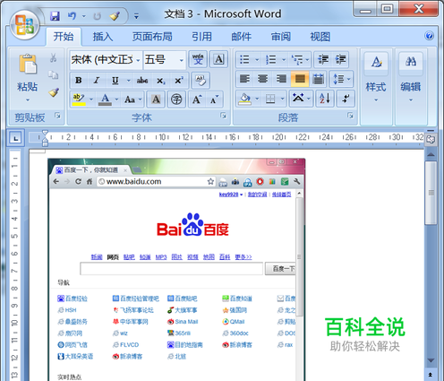Apply character shading icon

pyautogui.click(x=156, y=100)
